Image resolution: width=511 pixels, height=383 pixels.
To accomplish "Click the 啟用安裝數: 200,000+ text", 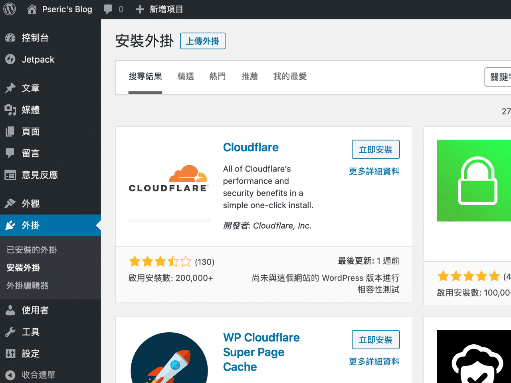I will 171,278.
